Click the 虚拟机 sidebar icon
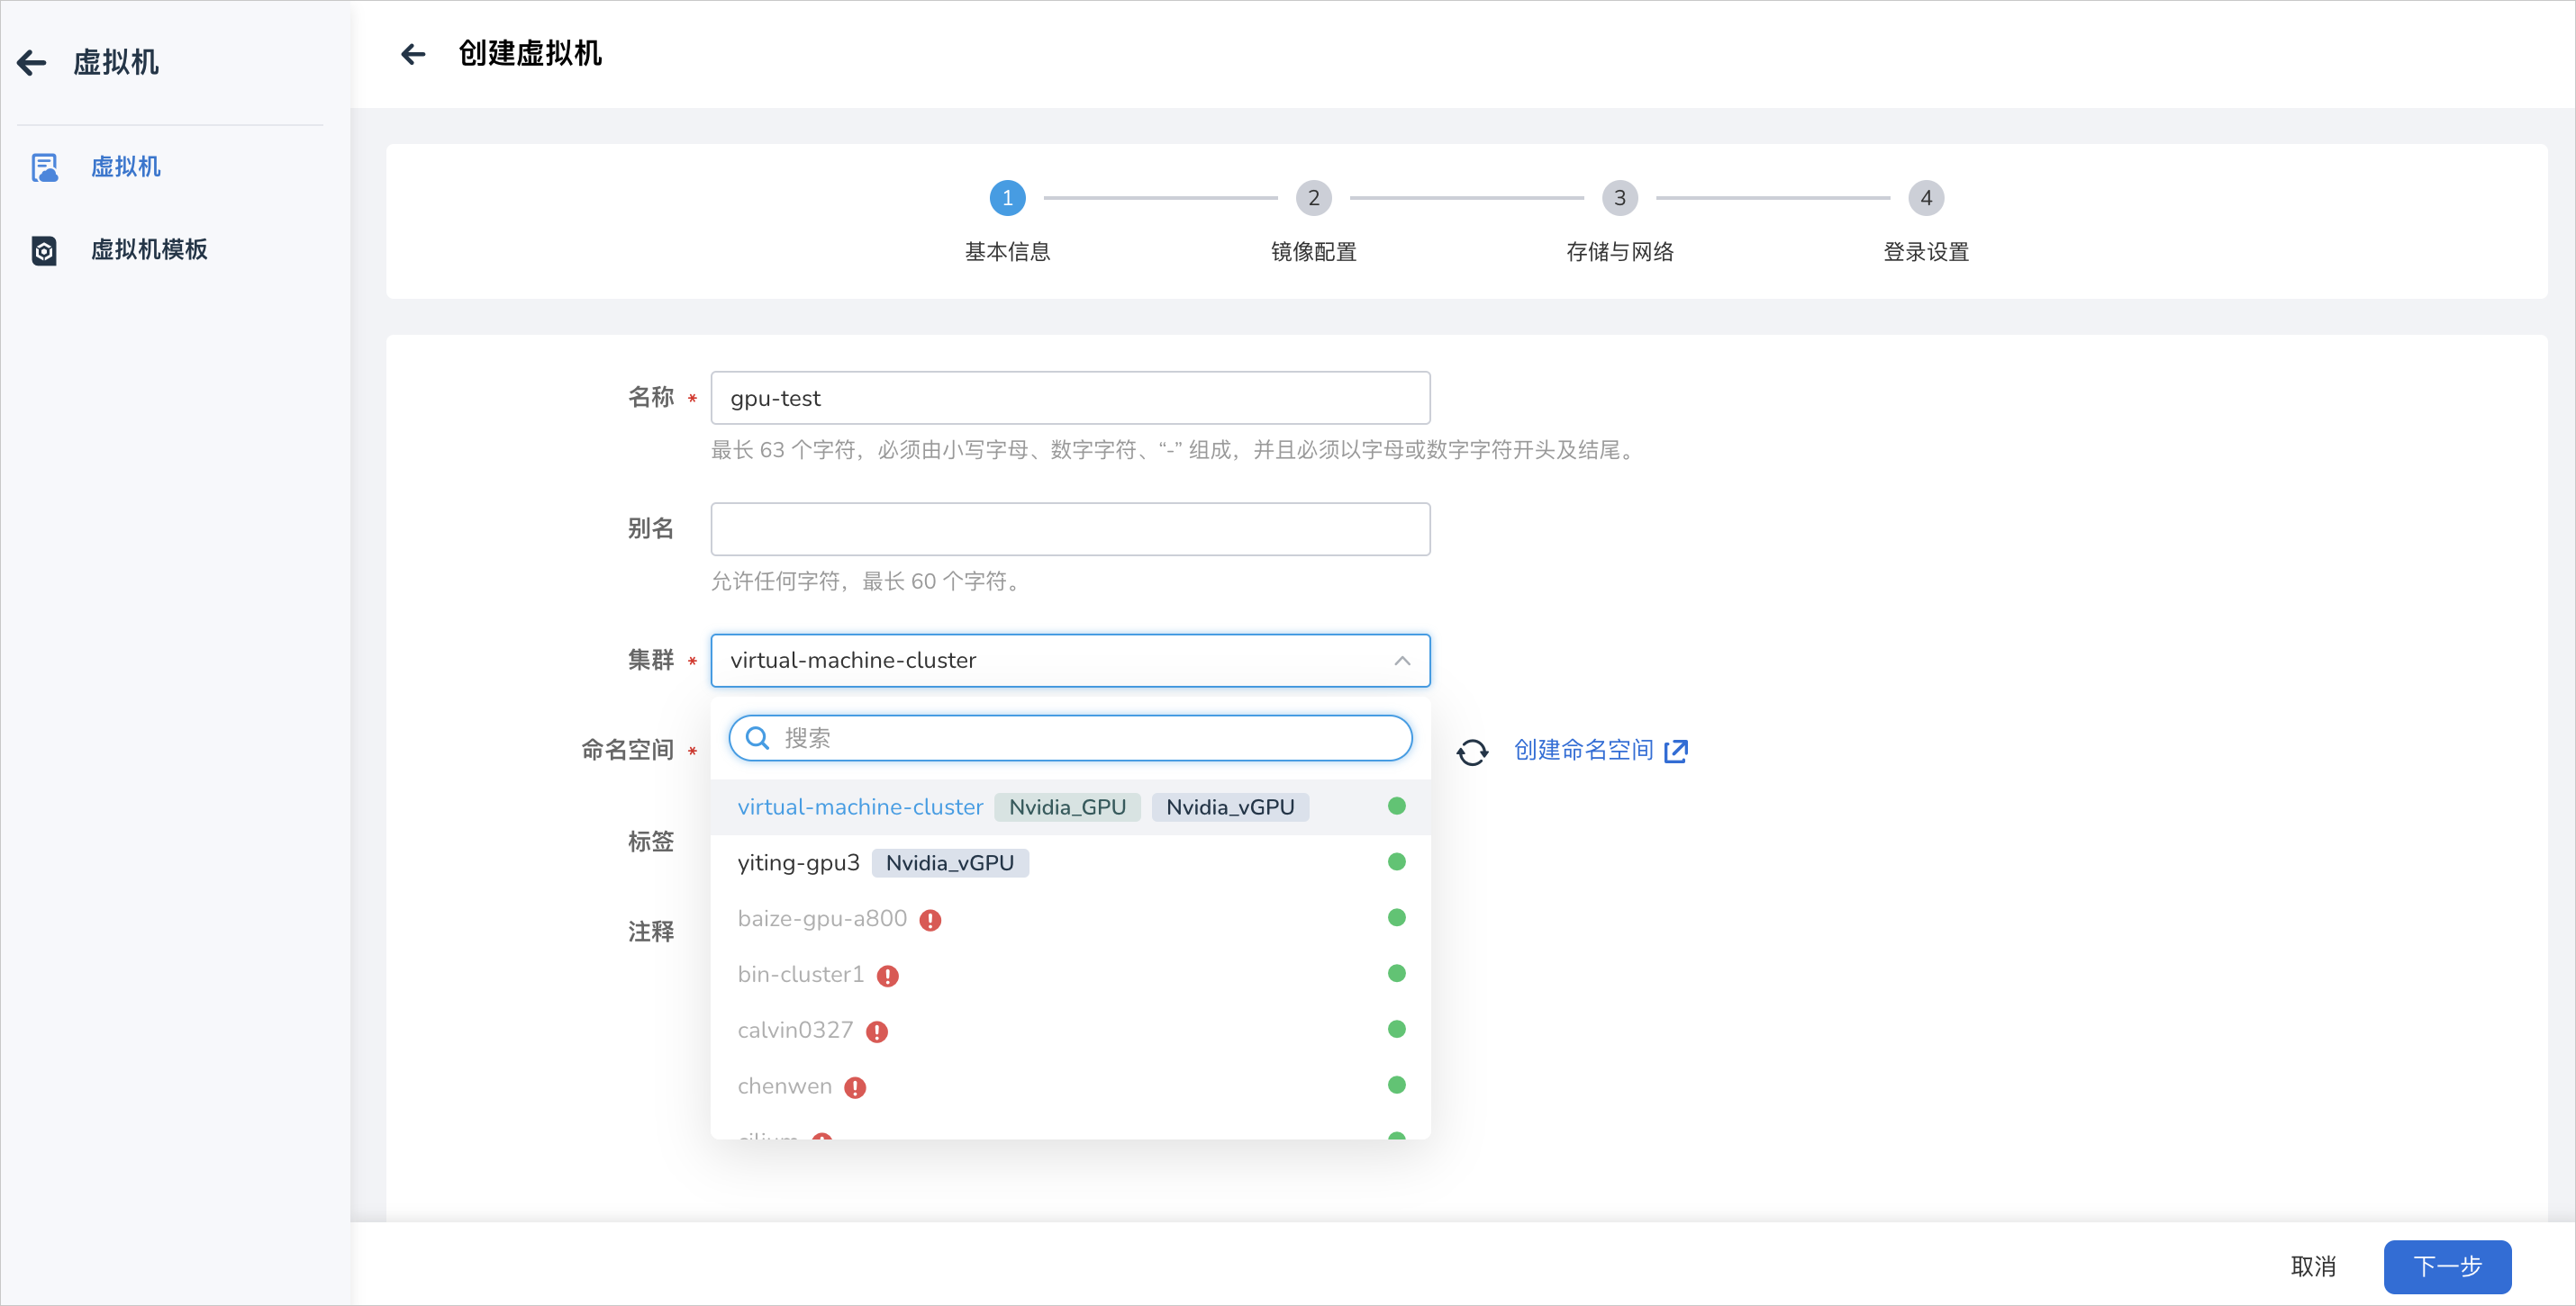 click(44, 167)
